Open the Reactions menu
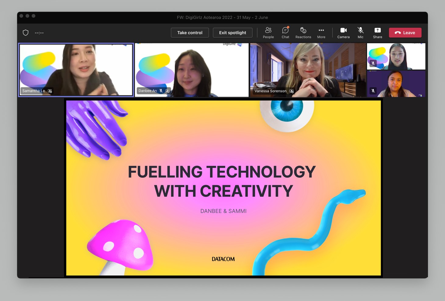 303,33
